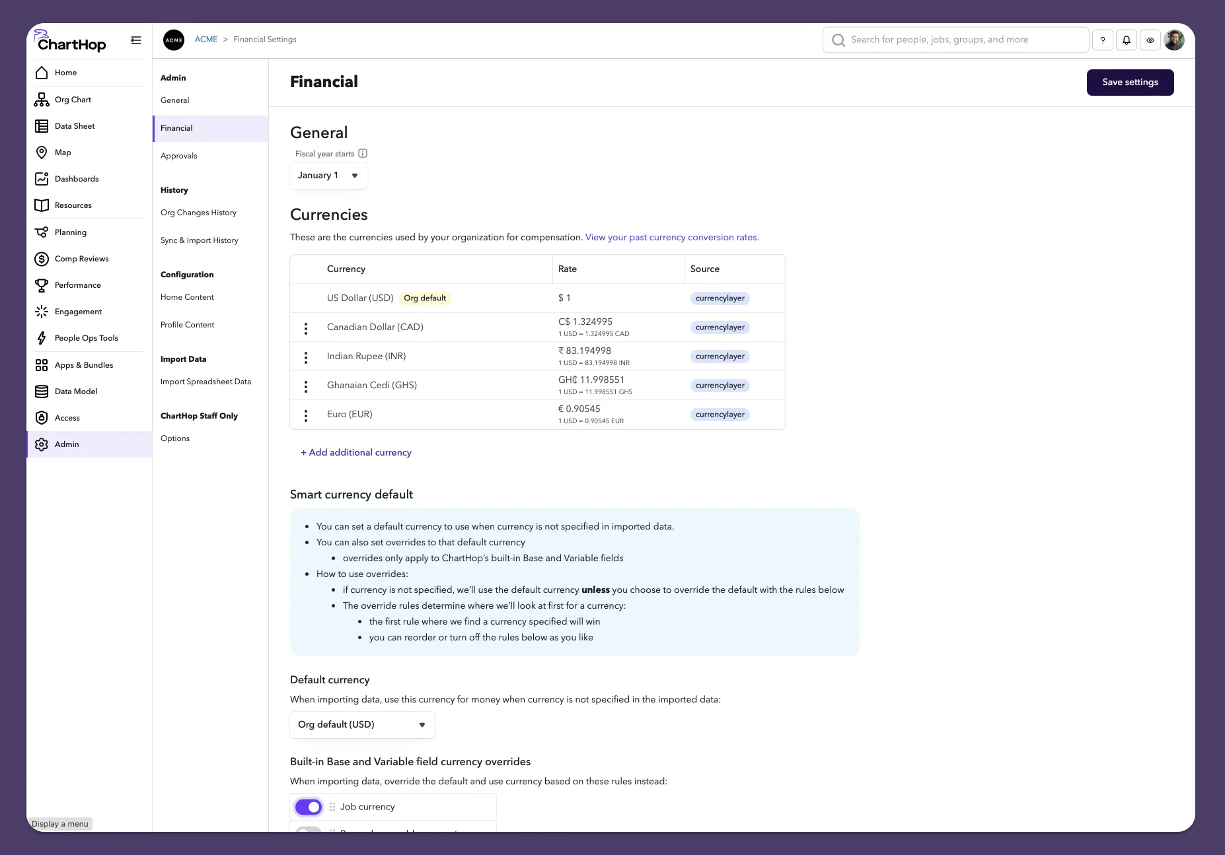Screen dimensions: 1225x855
Task: Open Org Changes History
Action: [198, 213]
